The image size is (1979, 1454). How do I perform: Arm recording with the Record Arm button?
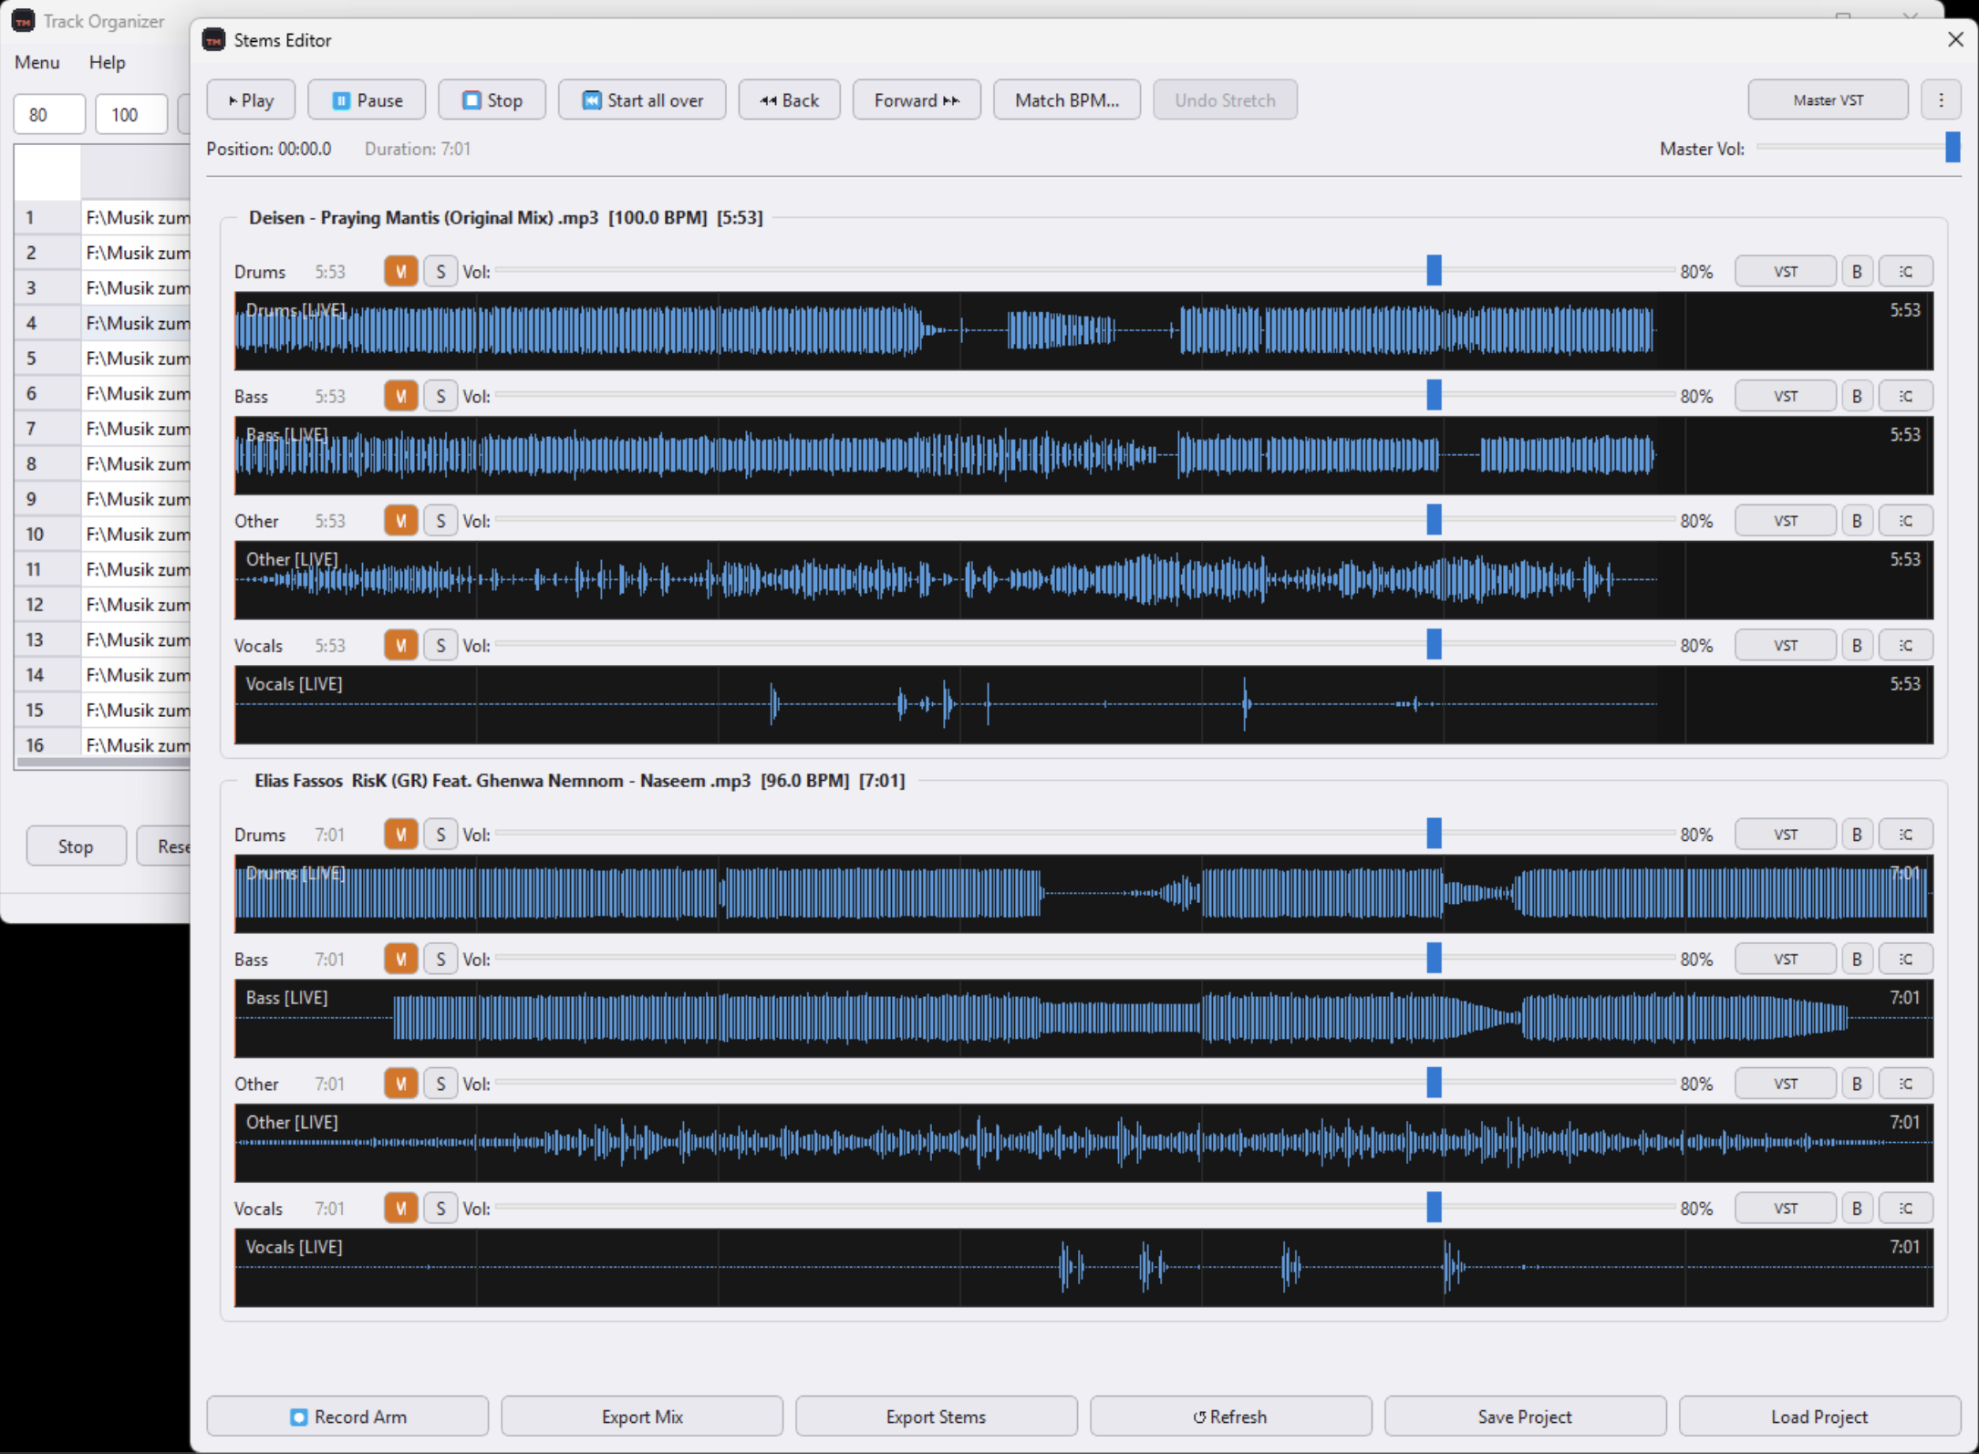(x=347, y=1417)
